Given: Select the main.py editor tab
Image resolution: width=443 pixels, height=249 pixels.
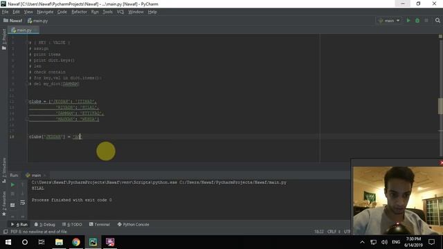Looking at the screenshot, I should point(24,30).
